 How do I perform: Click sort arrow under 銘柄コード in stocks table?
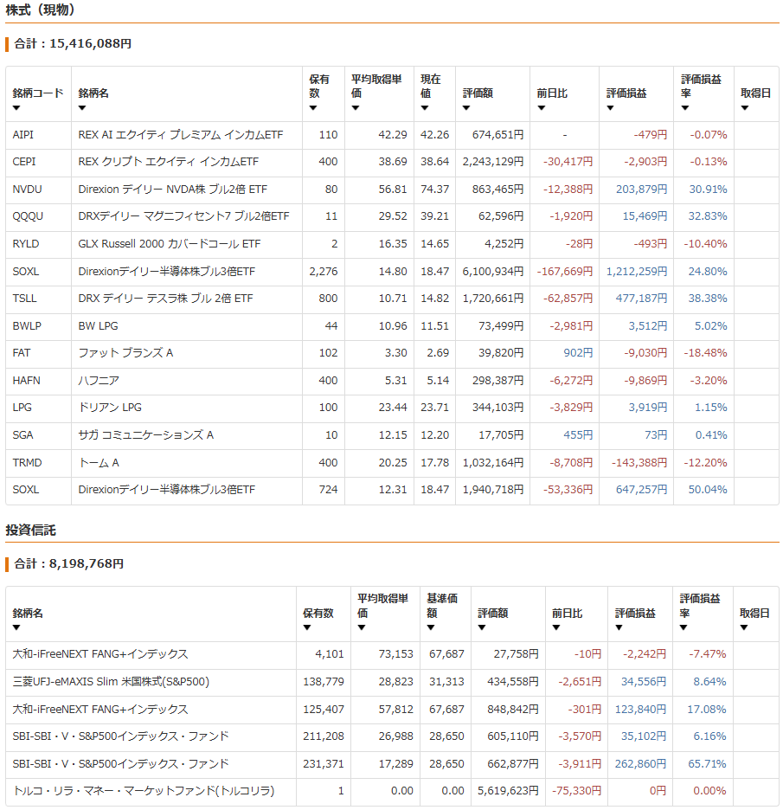click(16, 108)
